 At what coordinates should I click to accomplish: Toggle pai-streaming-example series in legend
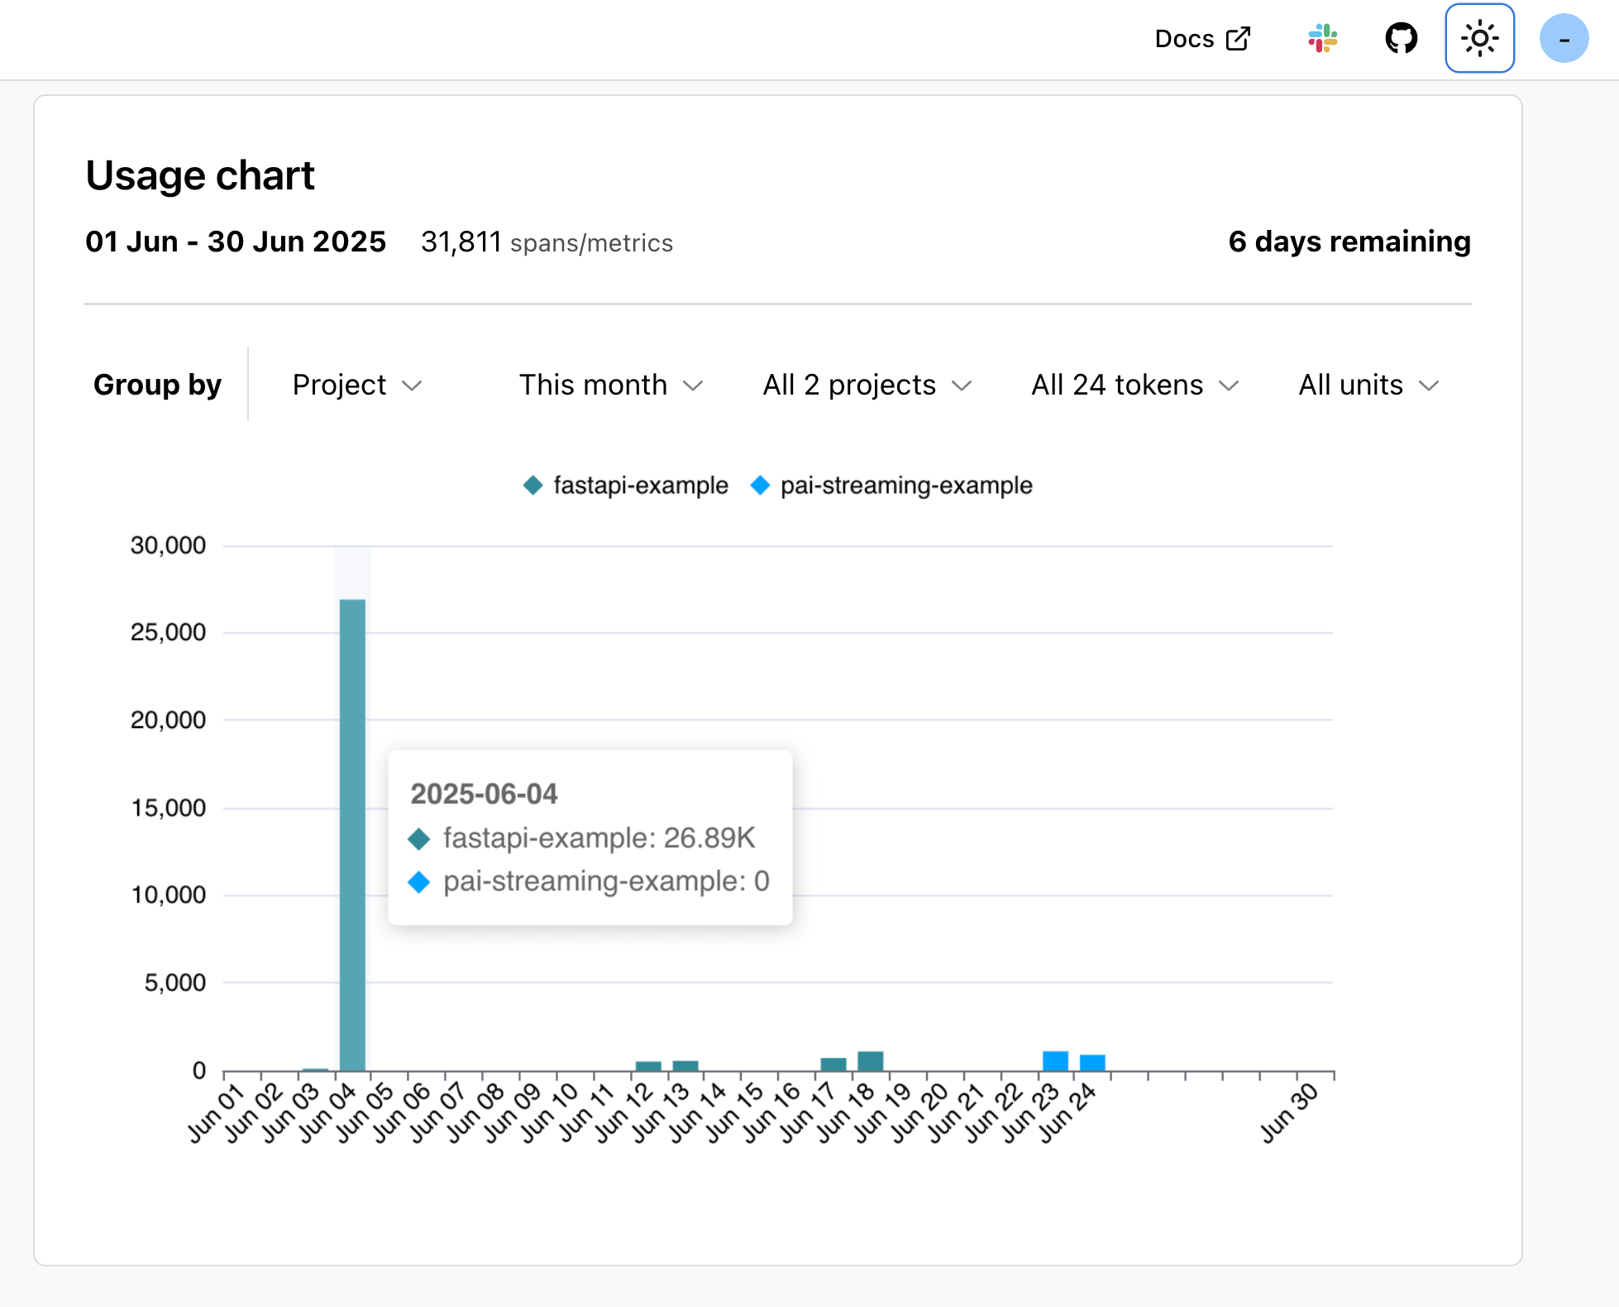[x=905, y=486]
